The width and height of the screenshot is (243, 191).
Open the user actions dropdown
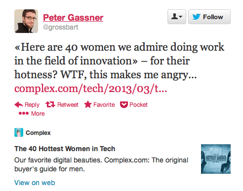pyautogui.click(x=177, y=17)
